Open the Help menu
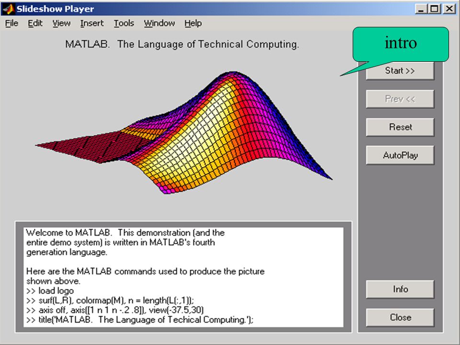Screen dimensions: 460x345 tap(193, 23)
